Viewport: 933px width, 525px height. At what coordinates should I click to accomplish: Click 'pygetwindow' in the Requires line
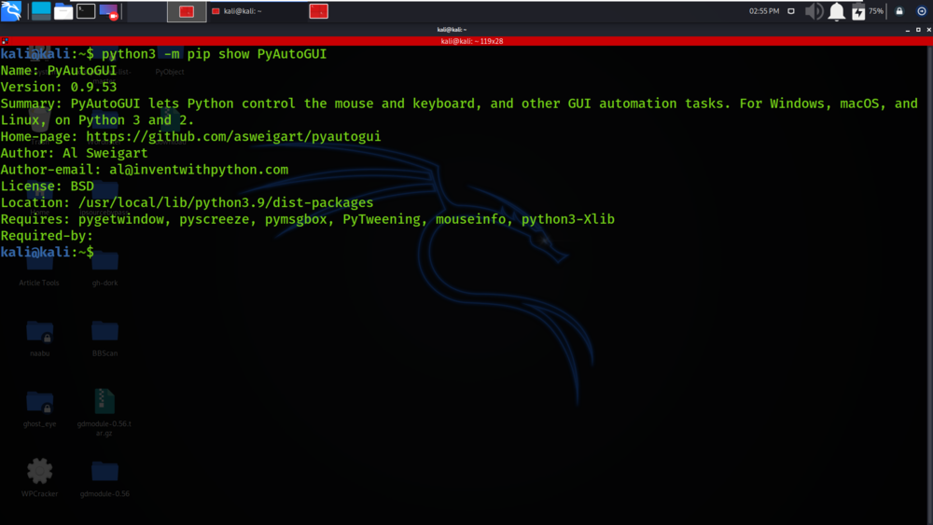[121, 219]
